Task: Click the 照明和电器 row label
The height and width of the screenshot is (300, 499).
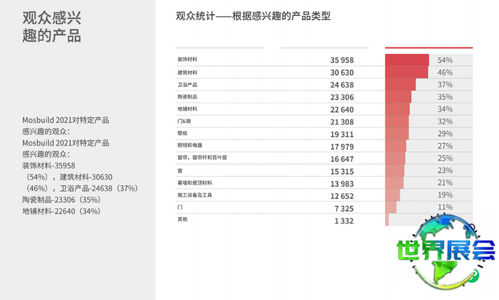Action: point(189,146)
